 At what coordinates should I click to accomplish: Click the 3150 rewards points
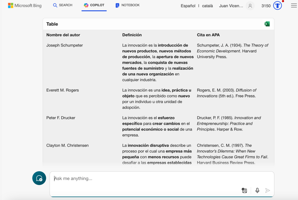click(x=266, y=6)
